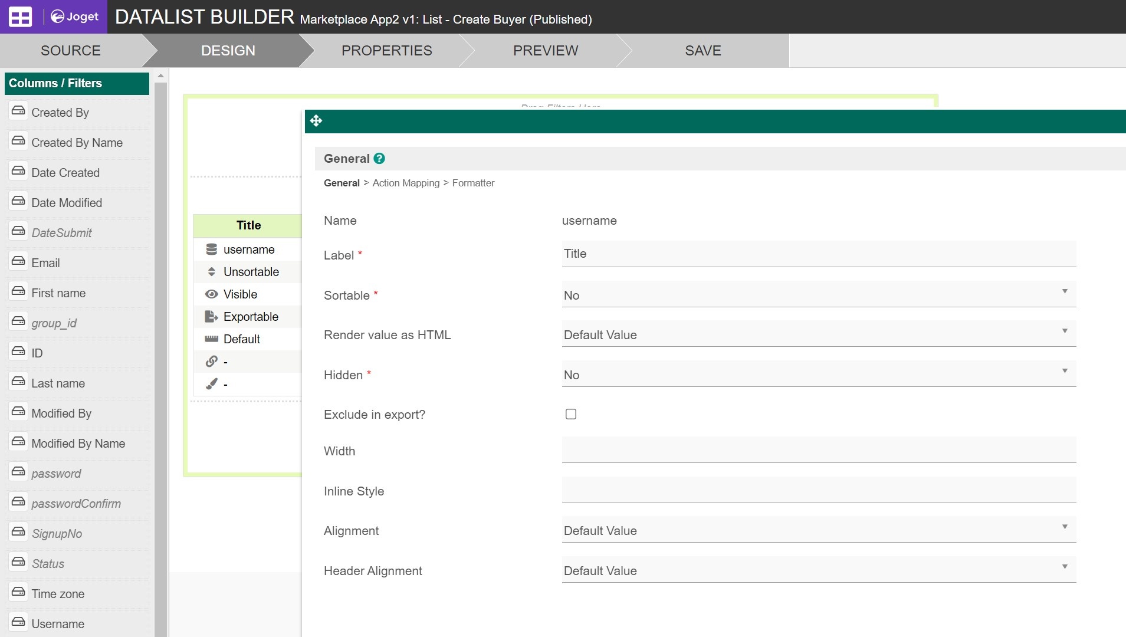Image resolution: width=1126 pixels, height=637 pixels.
Task: Jump to the Formatter breadcrumb link
Action: 473,183
